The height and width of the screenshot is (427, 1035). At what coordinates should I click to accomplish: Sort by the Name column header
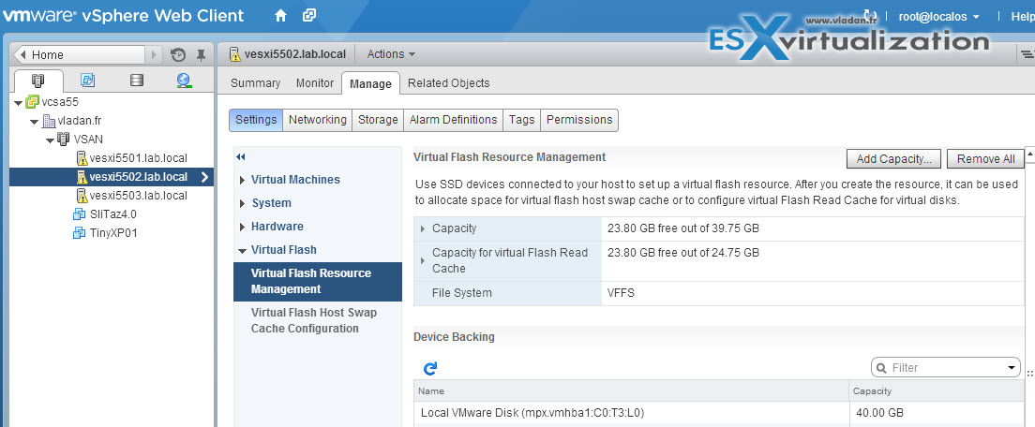tap(631, 390)
